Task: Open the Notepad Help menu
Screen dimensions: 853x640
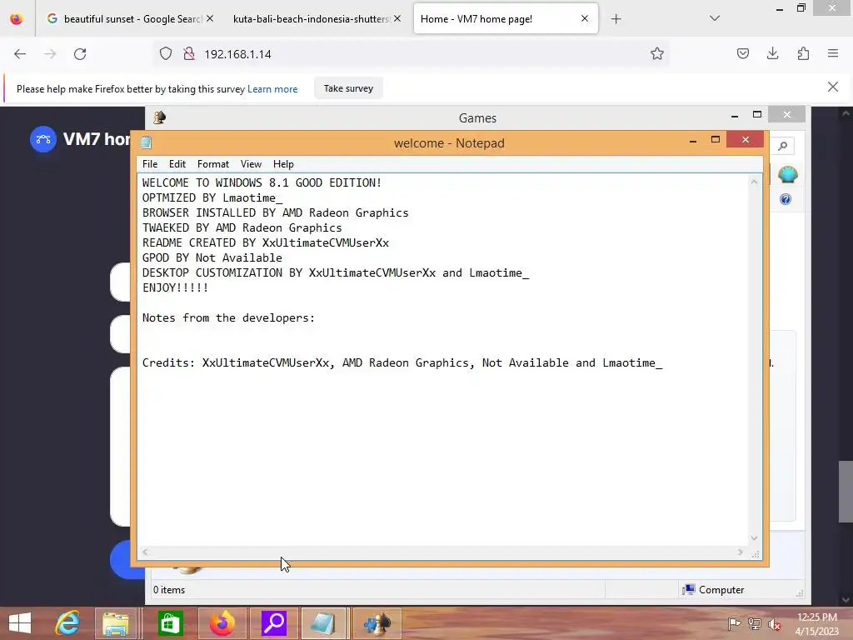Action: pos(283,164)
